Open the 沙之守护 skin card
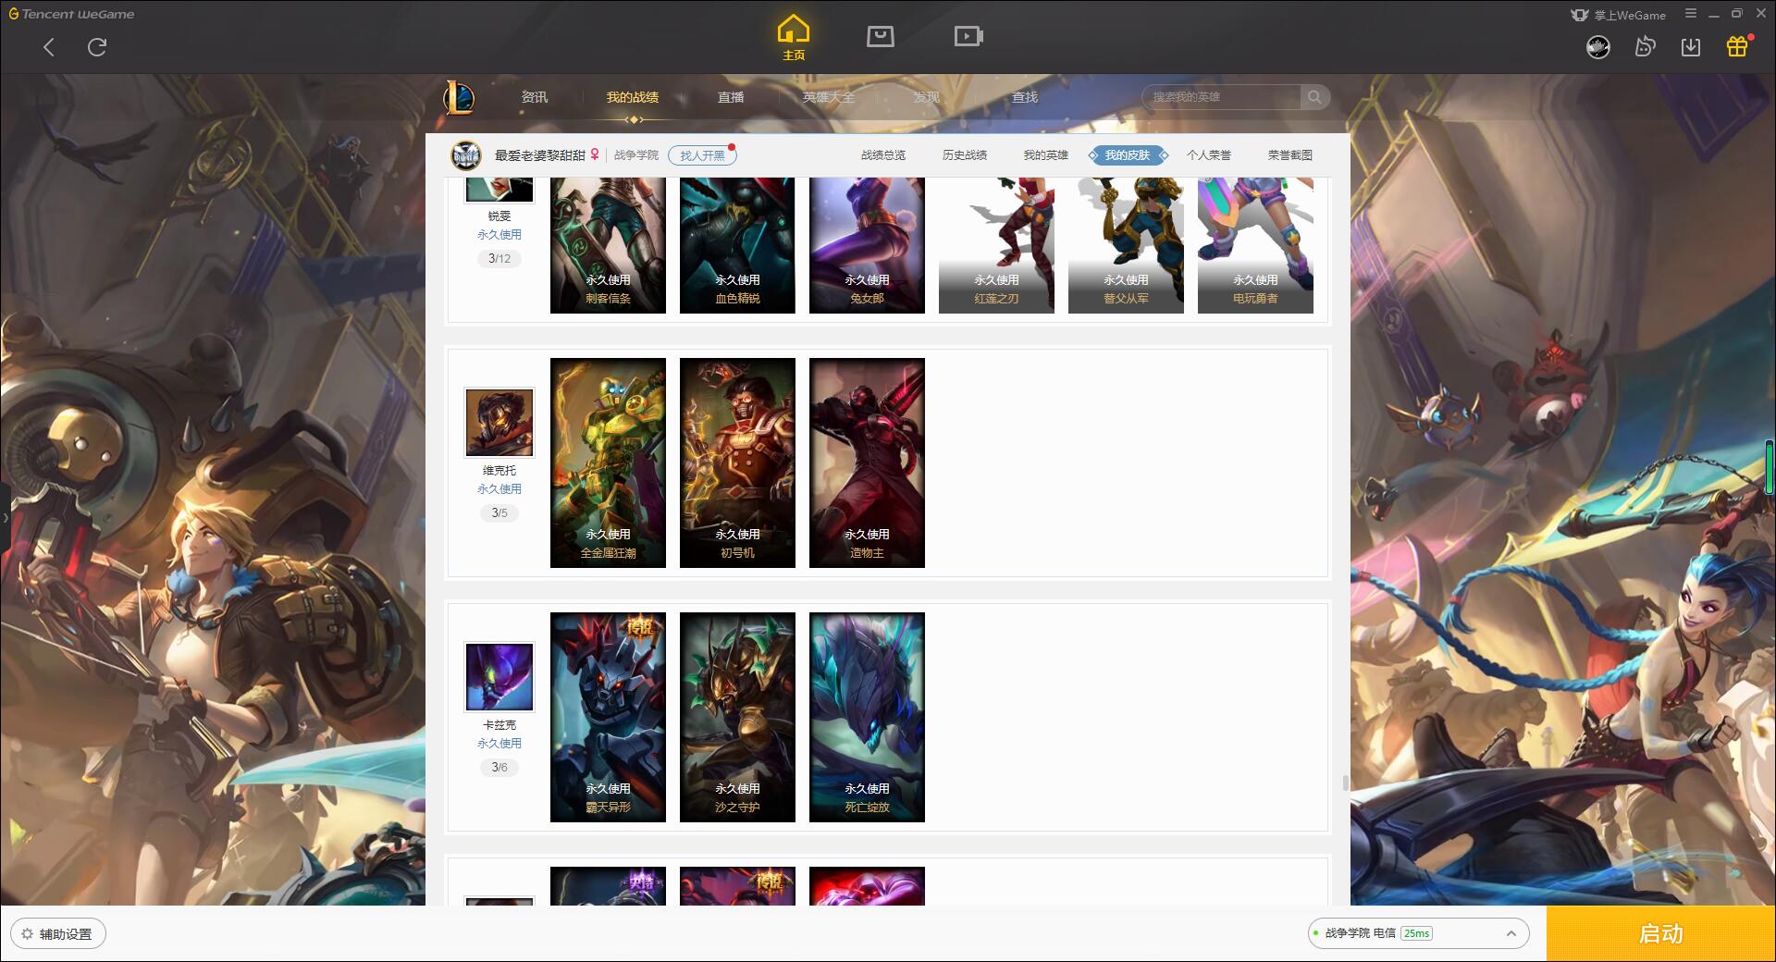Screen dimensions: 1776x962 point(737,717)
